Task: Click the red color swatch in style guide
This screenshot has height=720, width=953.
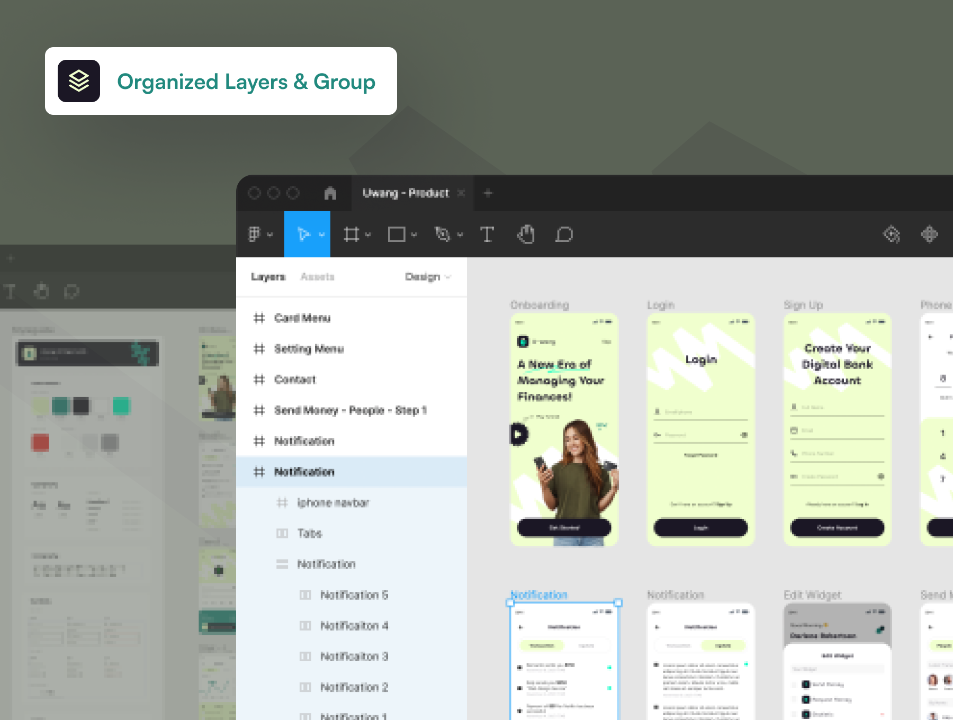Action: (40, 442)
